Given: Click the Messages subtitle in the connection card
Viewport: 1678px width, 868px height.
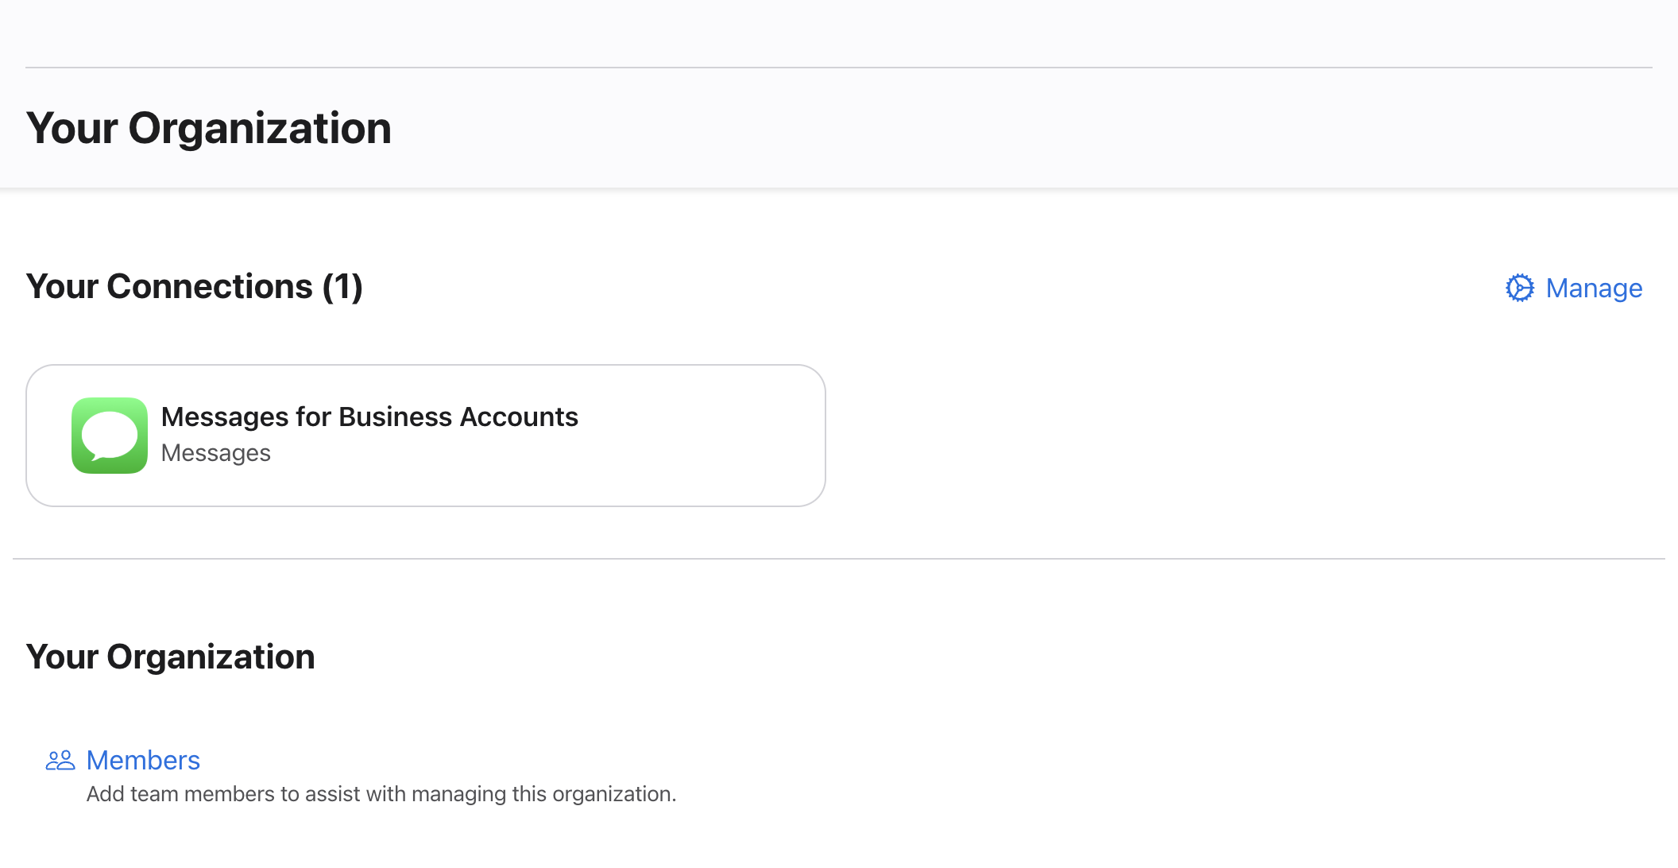Looking at the screenshot, I should point(215,453).
